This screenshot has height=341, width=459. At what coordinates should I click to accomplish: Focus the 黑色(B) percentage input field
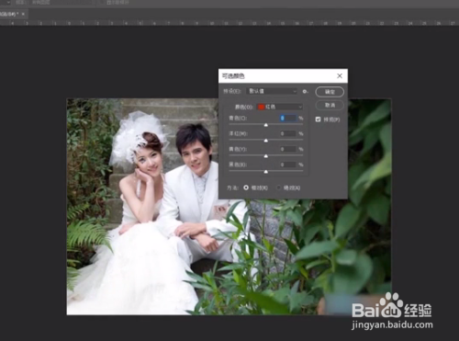[288, 165]
